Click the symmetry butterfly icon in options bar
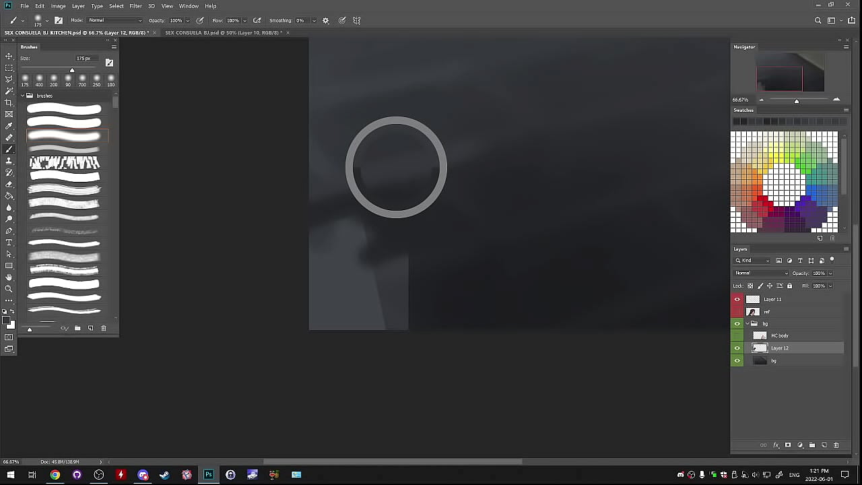Screen dimensions: 862x485 click(x=356, y=20)
